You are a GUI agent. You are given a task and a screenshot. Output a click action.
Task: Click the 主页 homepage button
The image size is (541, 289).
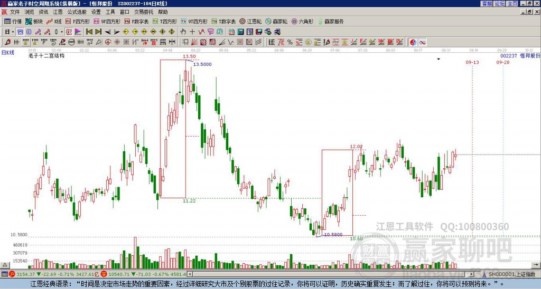tap(512, 4)
